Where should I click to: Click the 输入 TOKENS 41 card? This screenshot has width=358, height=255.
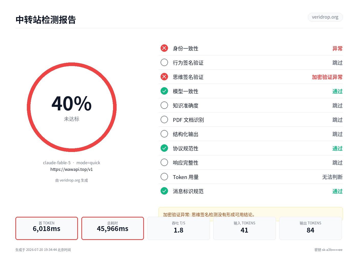click(x=244, y=228)
